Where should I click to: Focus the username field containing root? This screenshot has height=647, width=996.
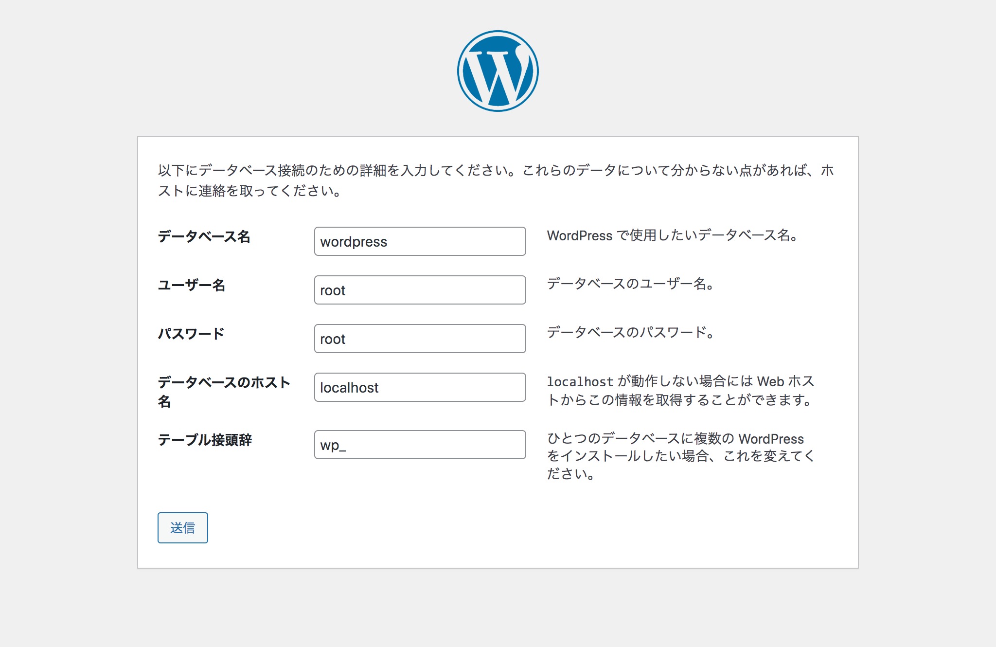420,290
